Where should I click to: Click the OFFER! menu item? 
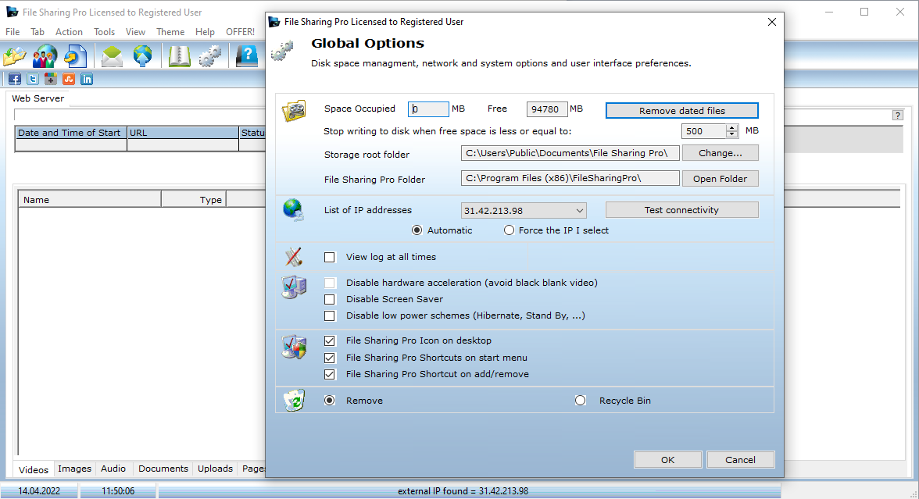click(241, 31)
